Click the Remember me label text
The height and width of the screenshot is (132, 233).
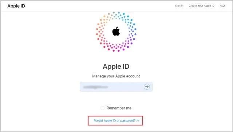click(x=119, y=108)
